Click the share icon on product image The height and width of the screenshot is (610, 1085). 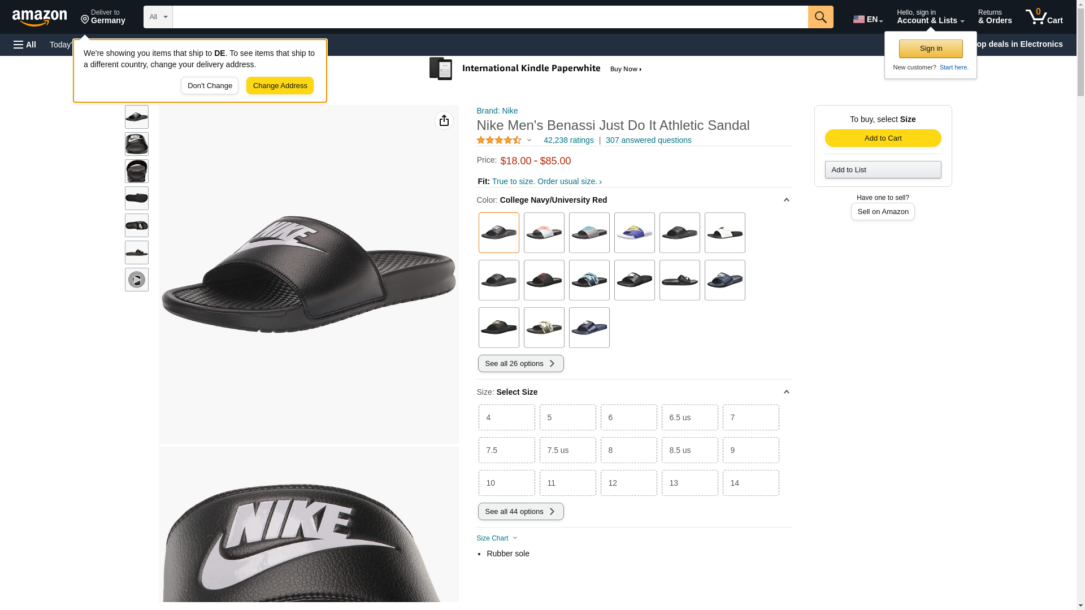tap(444, 120)
